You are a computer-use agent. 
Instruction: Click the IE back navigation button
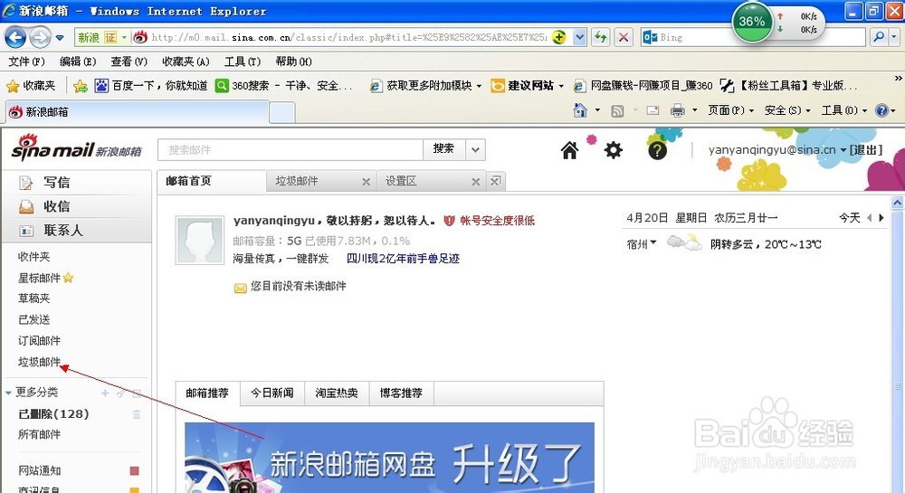15,38
